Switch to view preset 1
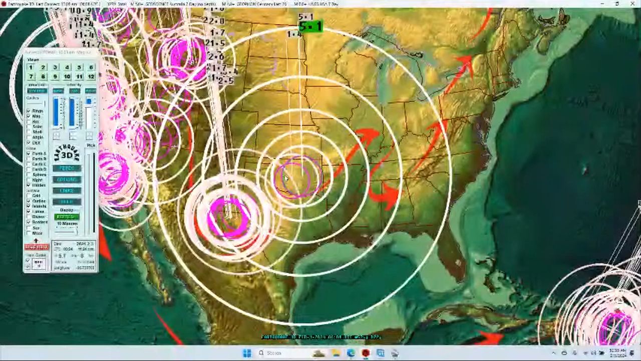The height and width of the screenshot is (361, 641). 31,67
